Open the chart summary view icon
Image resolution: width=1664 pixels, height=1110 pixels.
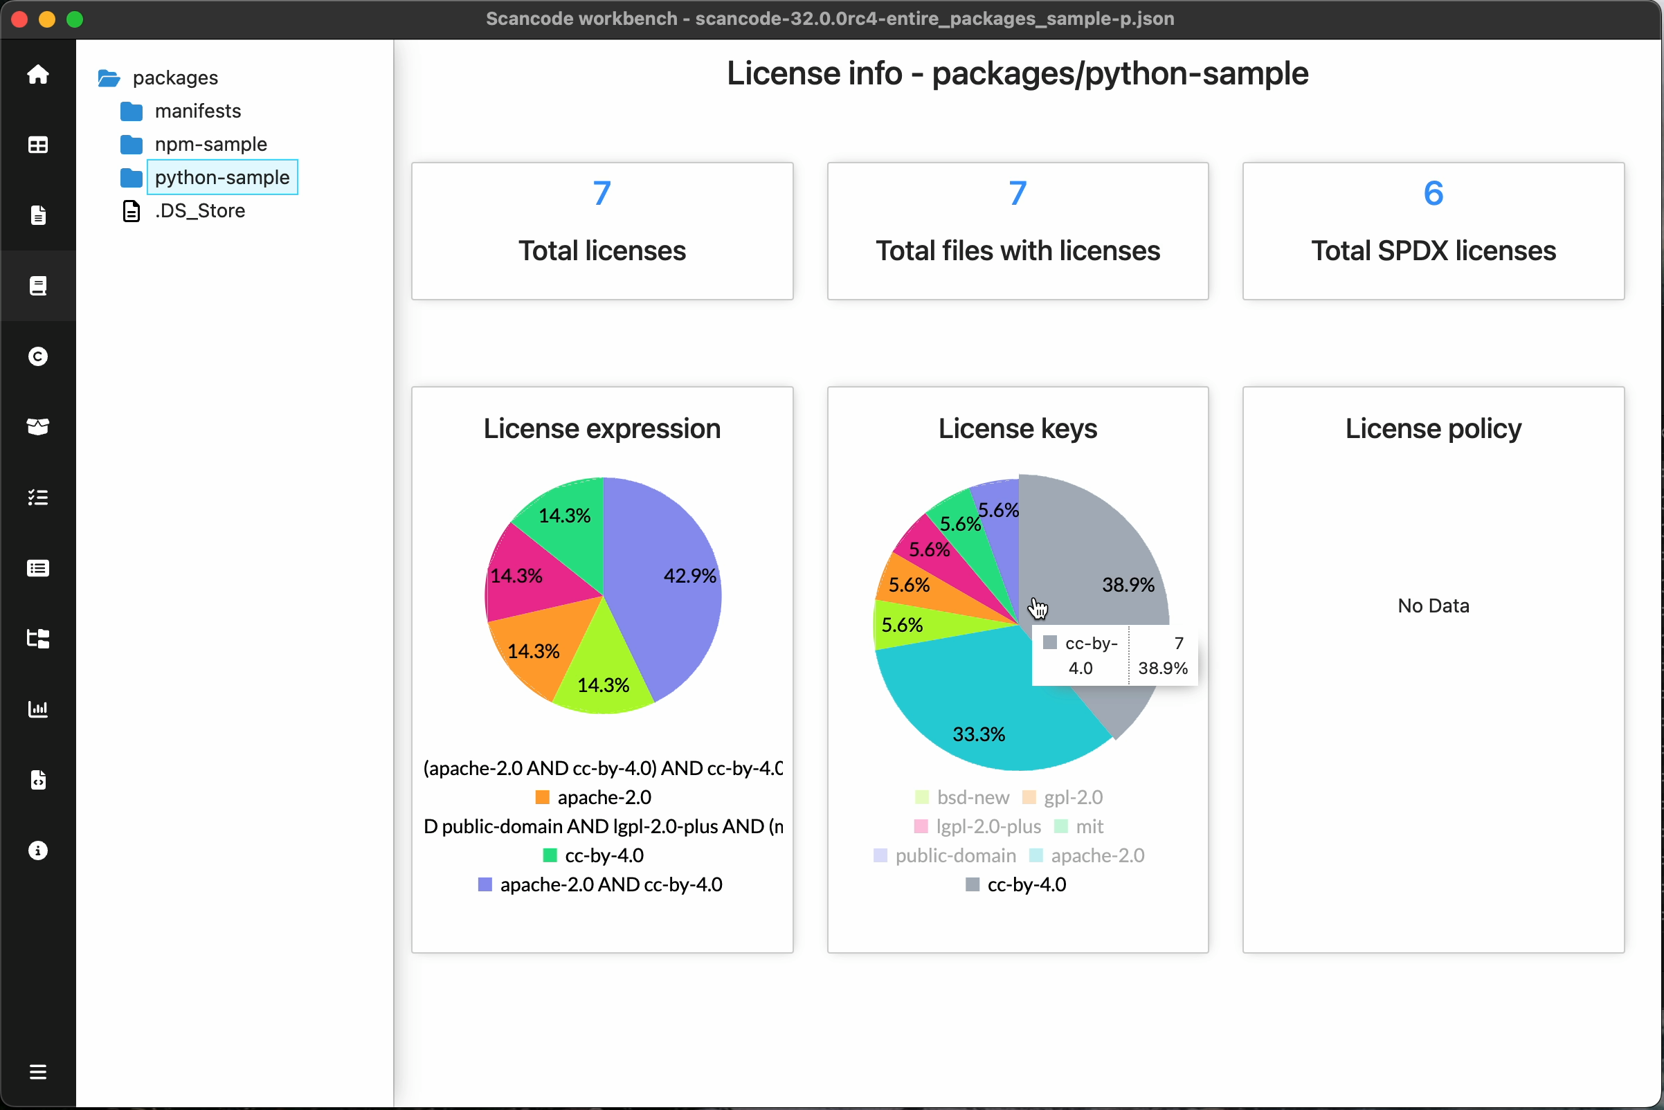[37, 709]
